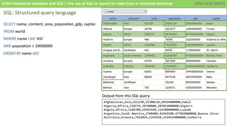Click the Armenia name cell

(x=113, y=61)
